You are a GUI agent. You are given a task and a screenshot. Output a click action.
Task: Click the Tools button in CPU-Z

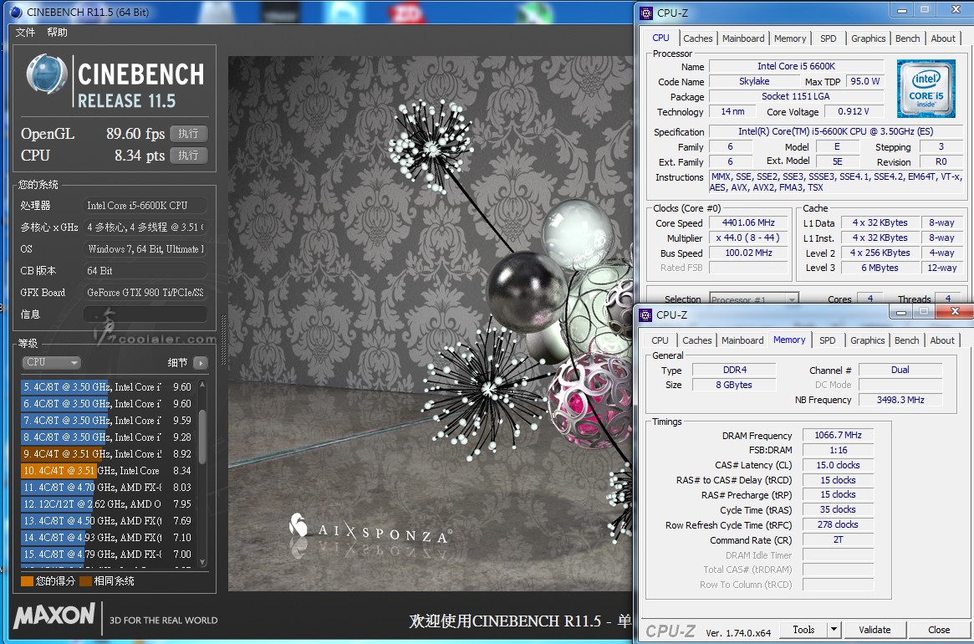tap(803, 630)
